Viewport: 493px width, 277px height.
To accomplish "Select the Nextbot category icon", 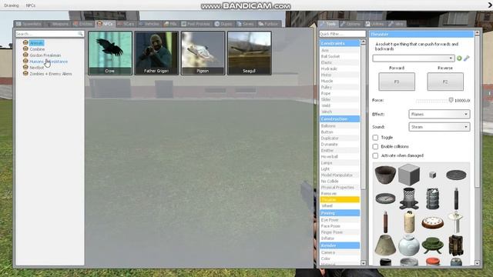I will pos(25,67).
